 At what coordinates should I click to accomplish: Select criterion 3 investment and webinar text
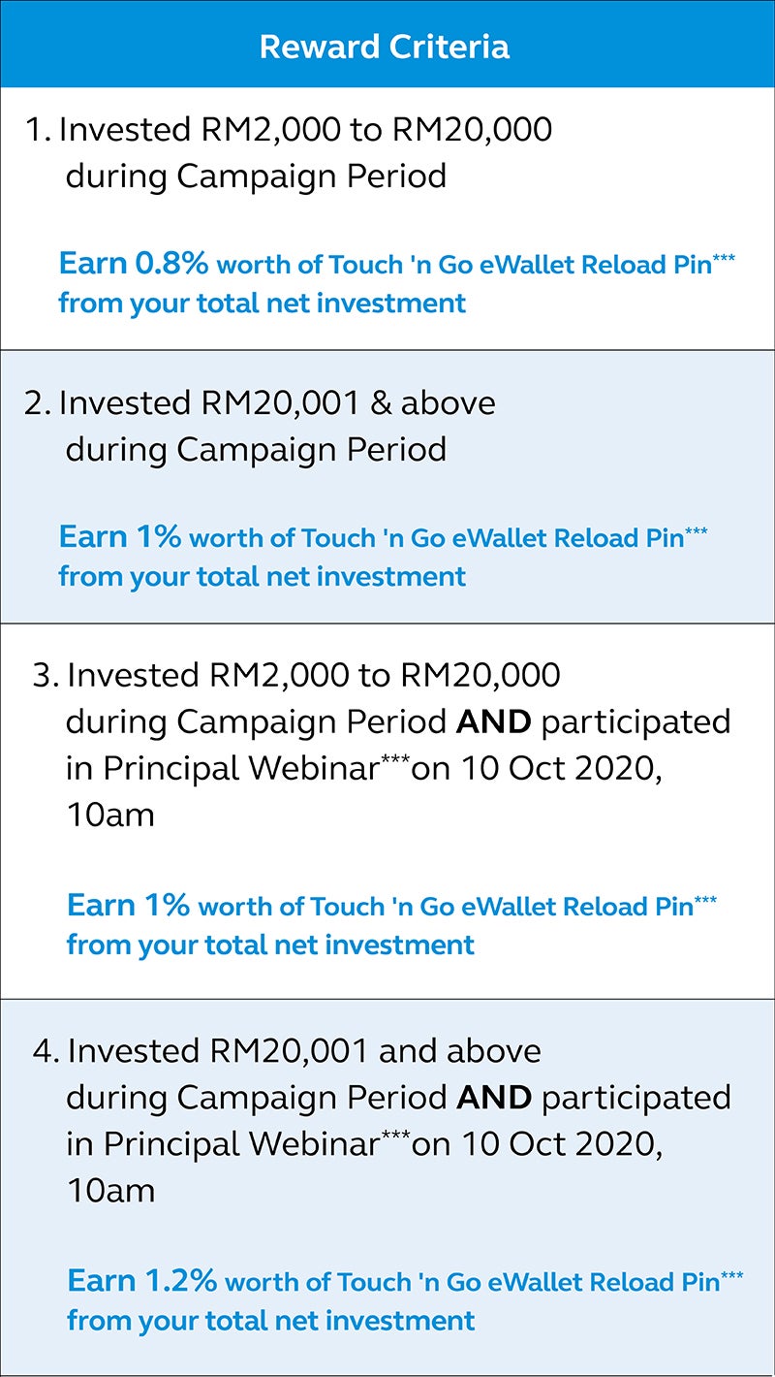coord(382,744)
